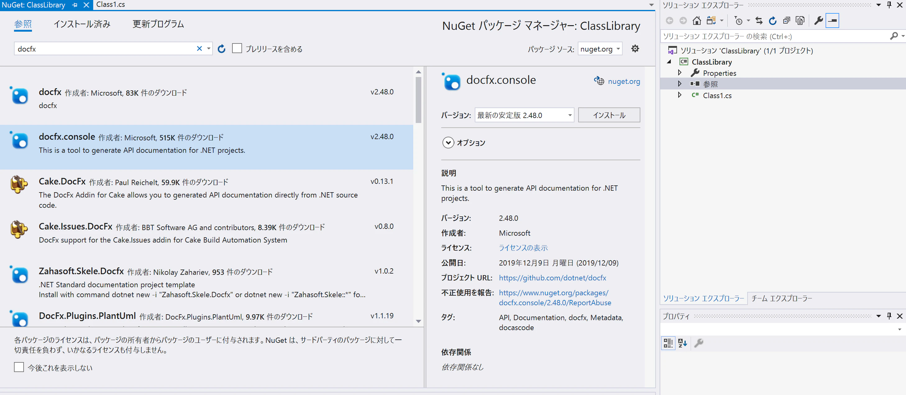The height and width of the screenshot is (395, 906).
Task: Open the Properties object selector dropdown
Action: [x=899, y=329]
